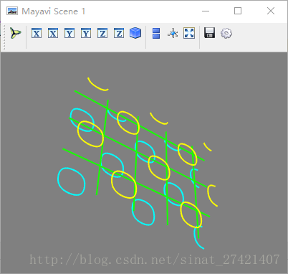Screen dimensions: 288x274
Task: Toggle the axes orientation indicator icon
Action: coord(173,33)
